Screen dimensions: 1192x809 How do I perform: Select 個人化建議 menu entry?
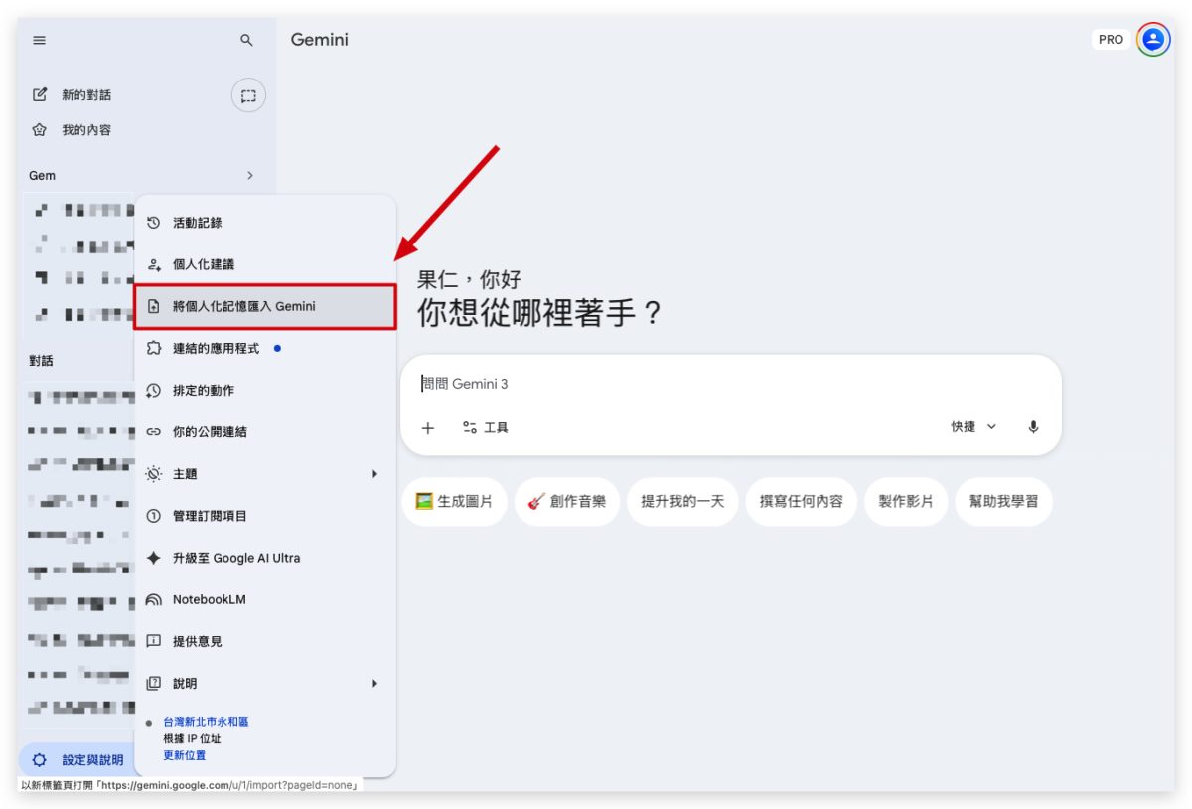coord(265,264)
